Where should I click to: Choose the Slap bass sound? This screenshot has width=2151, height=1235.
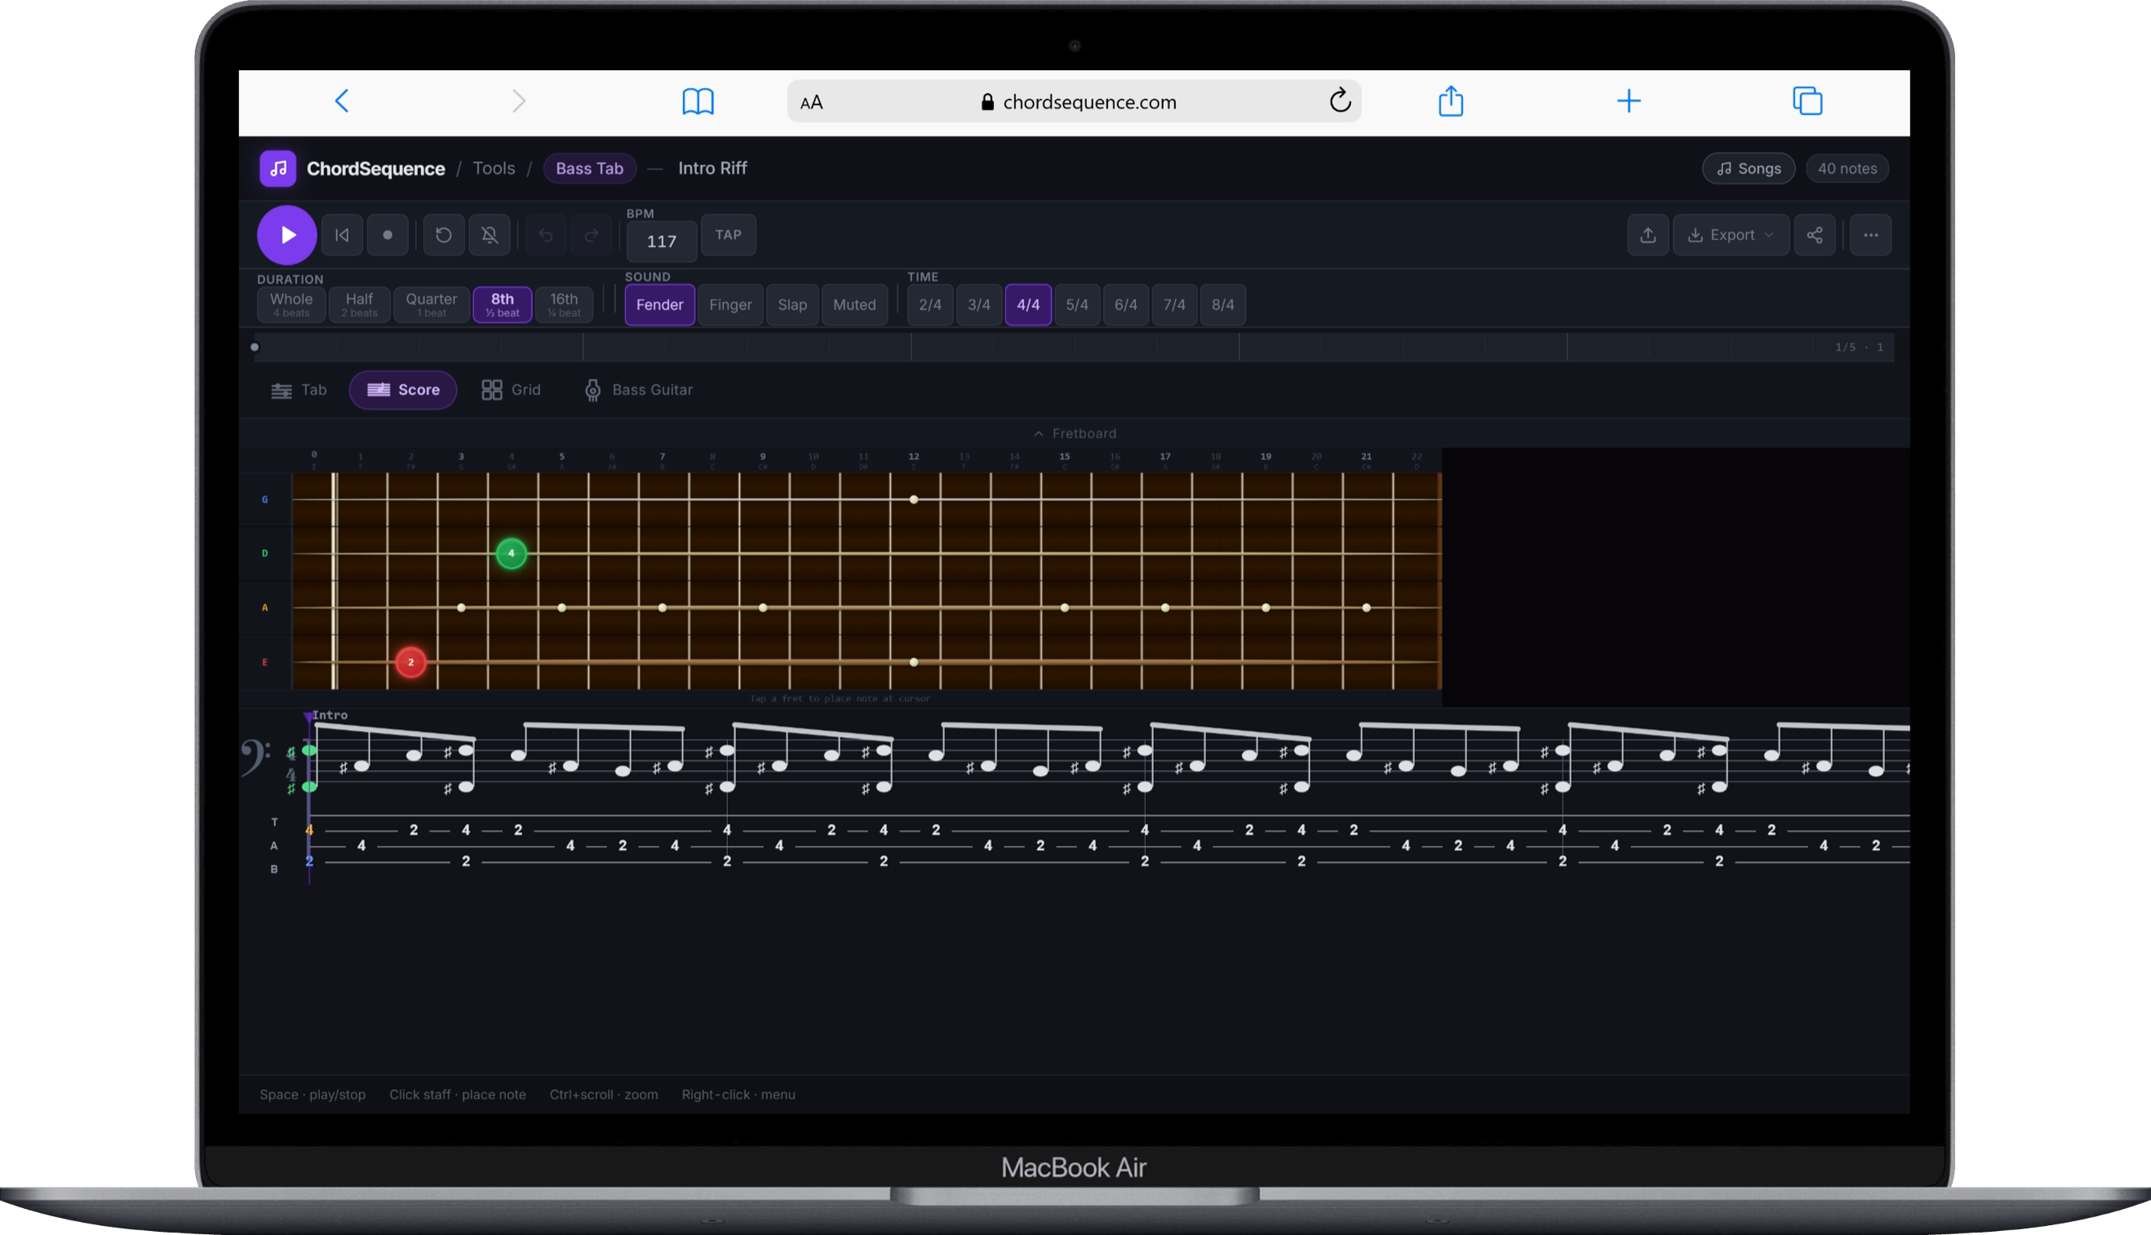pyautogui.click(x=792, y=304)
